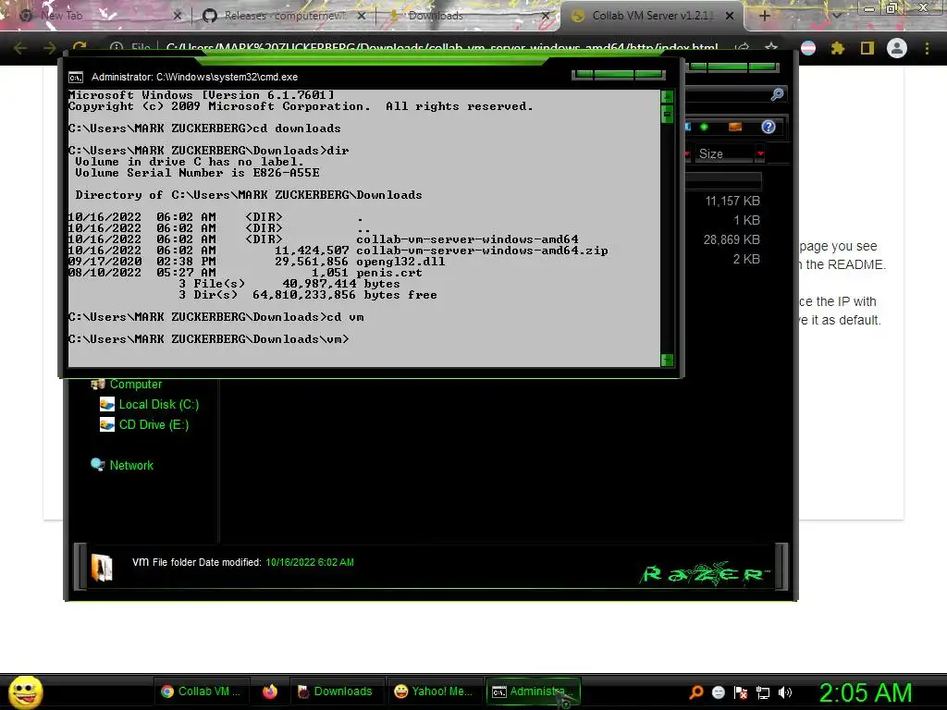Click the orange search tray icon
This screenshot has width=947, height=710.
point(695,692)
